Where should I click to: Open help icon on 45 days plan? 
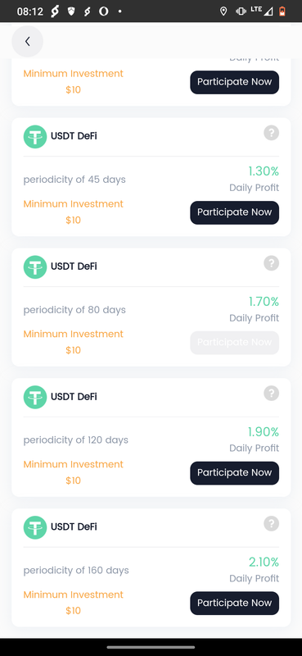pyautogui.click(x=271, y=133)
